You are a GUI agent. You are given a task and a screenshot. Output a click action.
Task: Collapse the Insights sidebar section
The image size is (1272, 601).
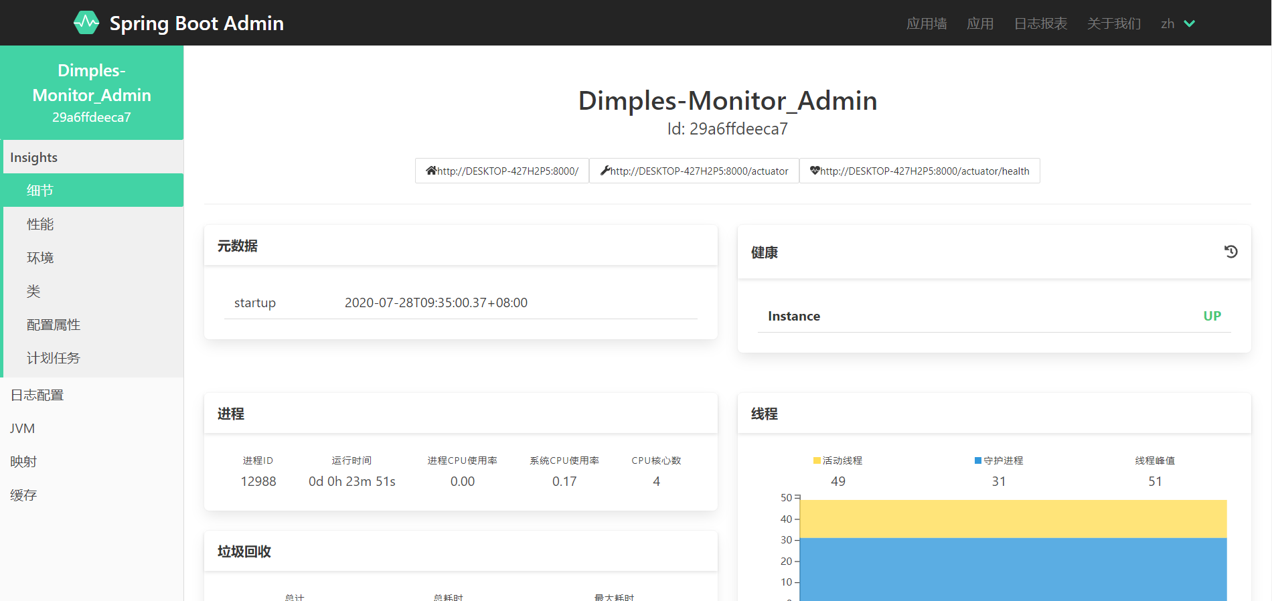(x=93, y=157)
